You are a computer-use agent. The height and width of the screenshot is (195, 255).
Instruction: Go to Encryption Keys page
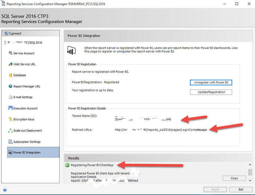click(24, 119)
